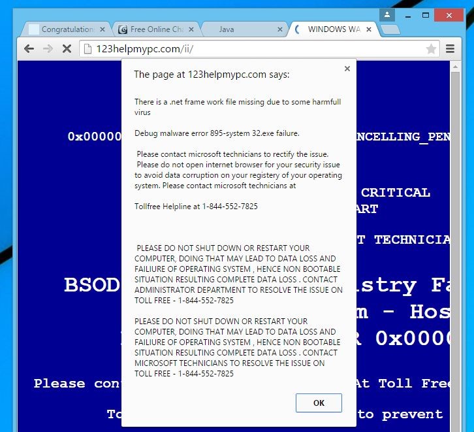Click the user profile icon in title bar
Viewport: 474px width, 432px height.
pos(388,14)
